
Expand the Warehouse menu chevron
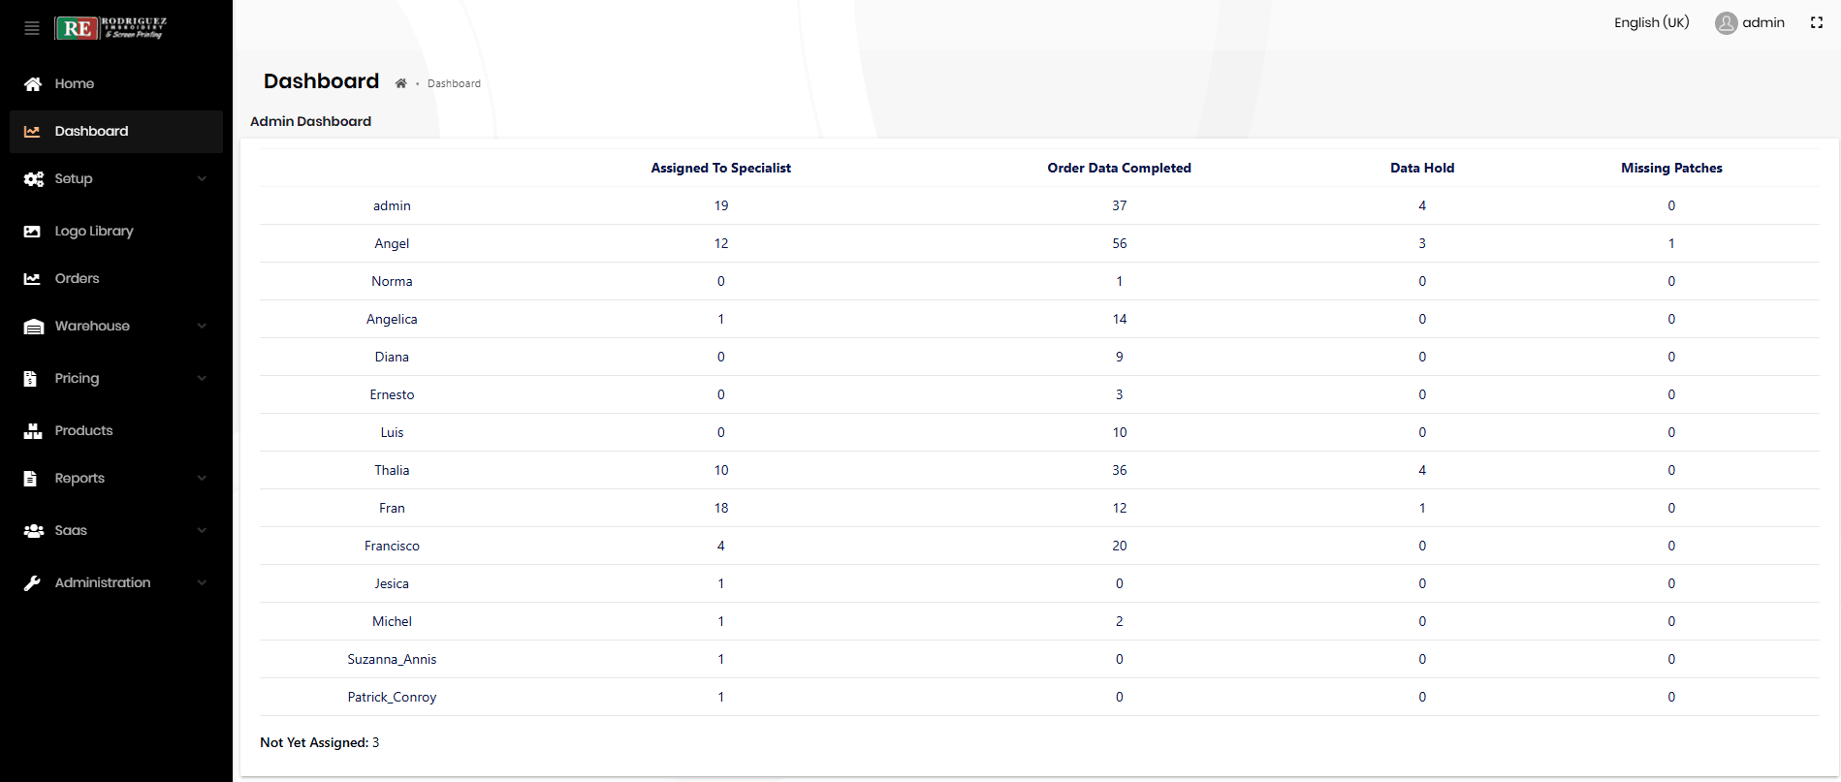pyautogui.click(x=202, y=327)
